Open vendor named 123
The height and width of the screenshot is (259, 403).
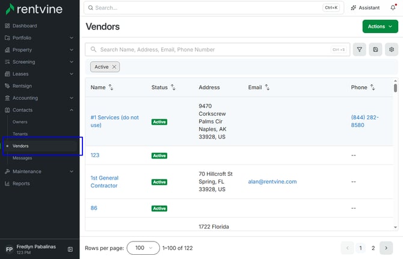[95, 155]
